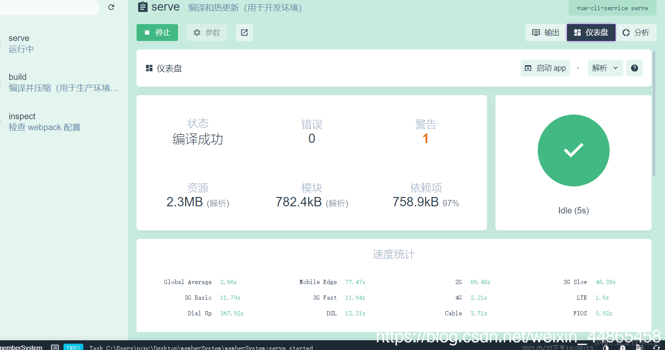The width and height of the screenshot is (665, 350).
Task: Click the page vertical scrollbar
Action: tap(654, 113)
